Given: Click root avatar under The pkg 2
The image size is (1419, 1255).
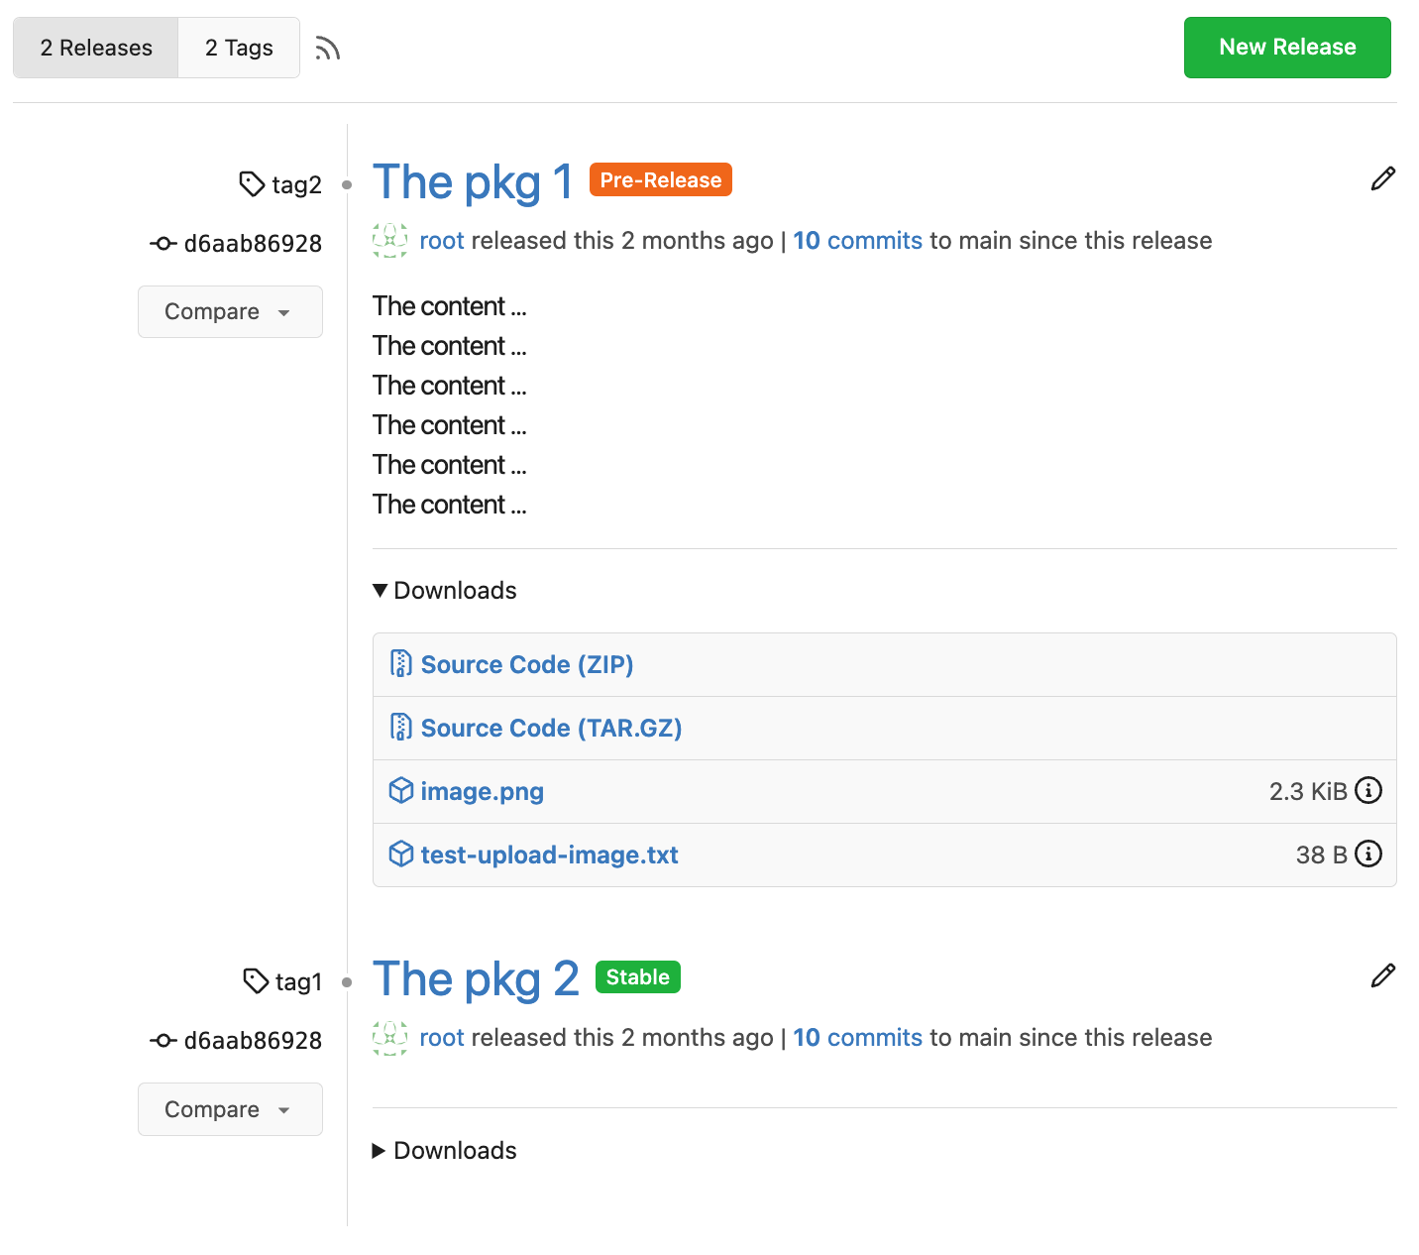Looking at the screenshot, I should pyautogui.click(x=389, y=1038).
